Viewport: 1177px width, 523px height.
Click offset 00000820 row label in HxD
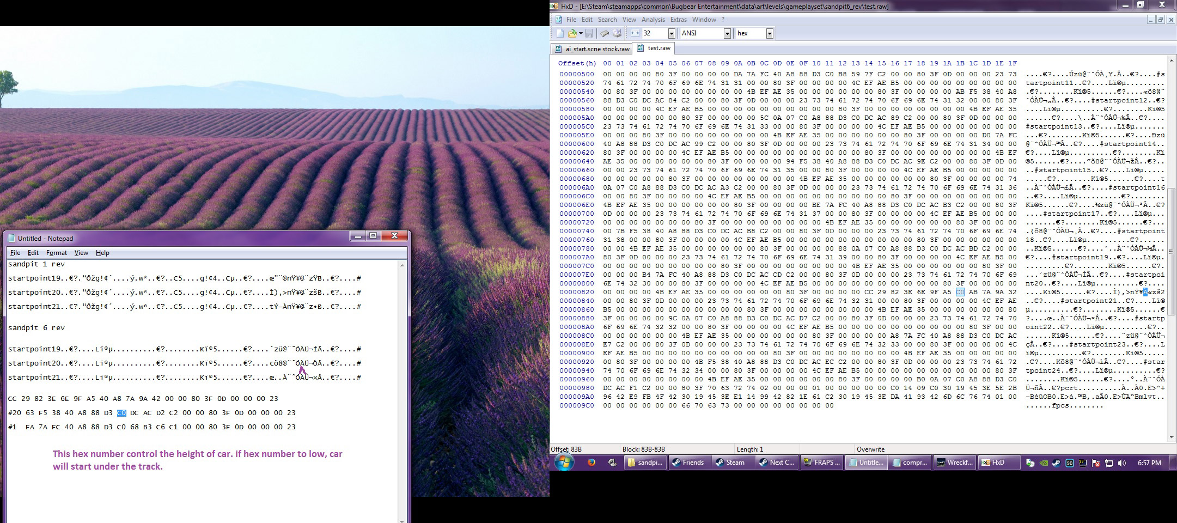tap(577, 292)
